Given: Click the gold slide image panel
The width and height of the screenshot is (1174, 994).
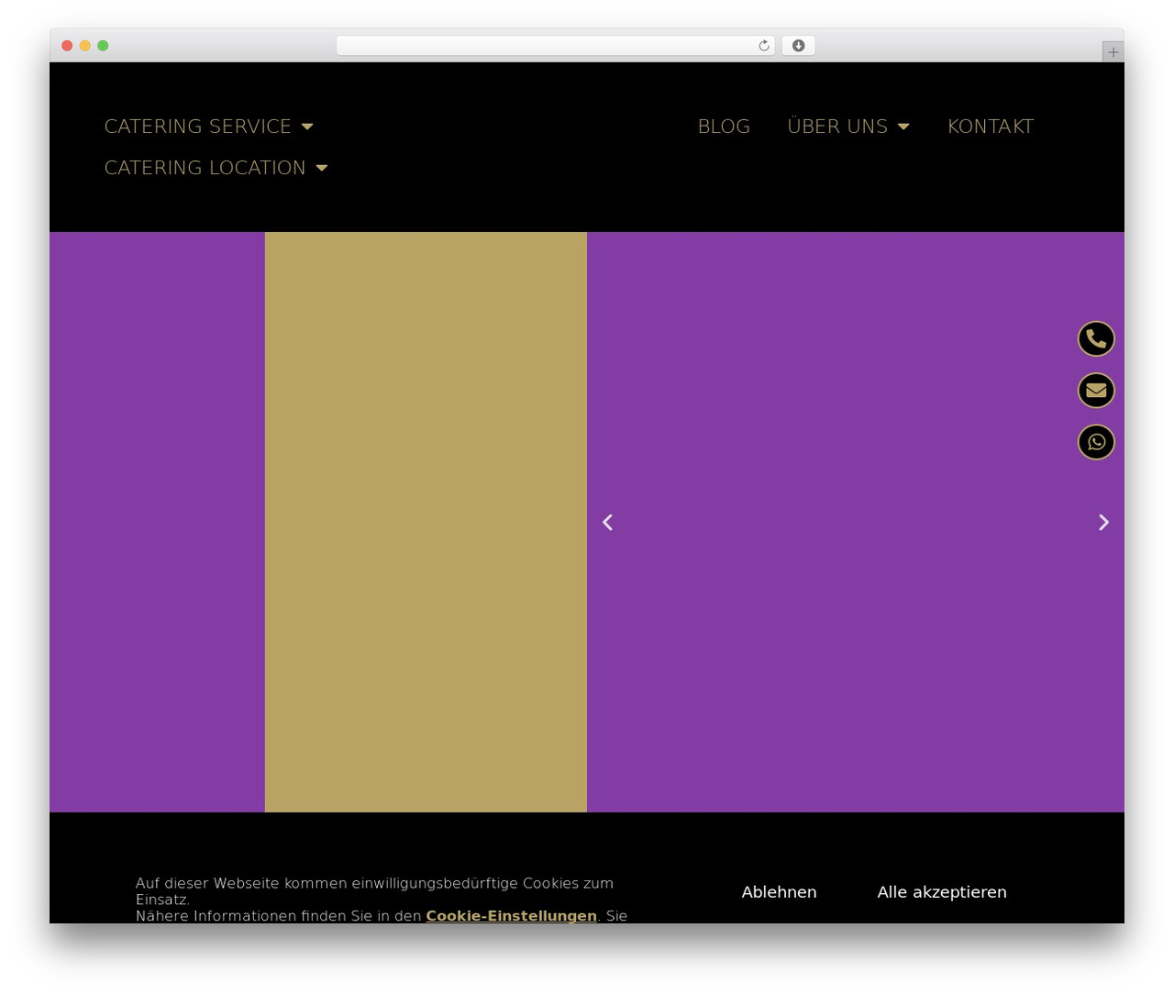Looking at the screenshot, I should pyautogui.click(x=426, y=522).
